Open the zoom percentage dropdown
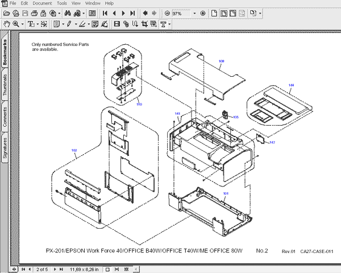Viewport: 341px width, 273px height. 194,13
